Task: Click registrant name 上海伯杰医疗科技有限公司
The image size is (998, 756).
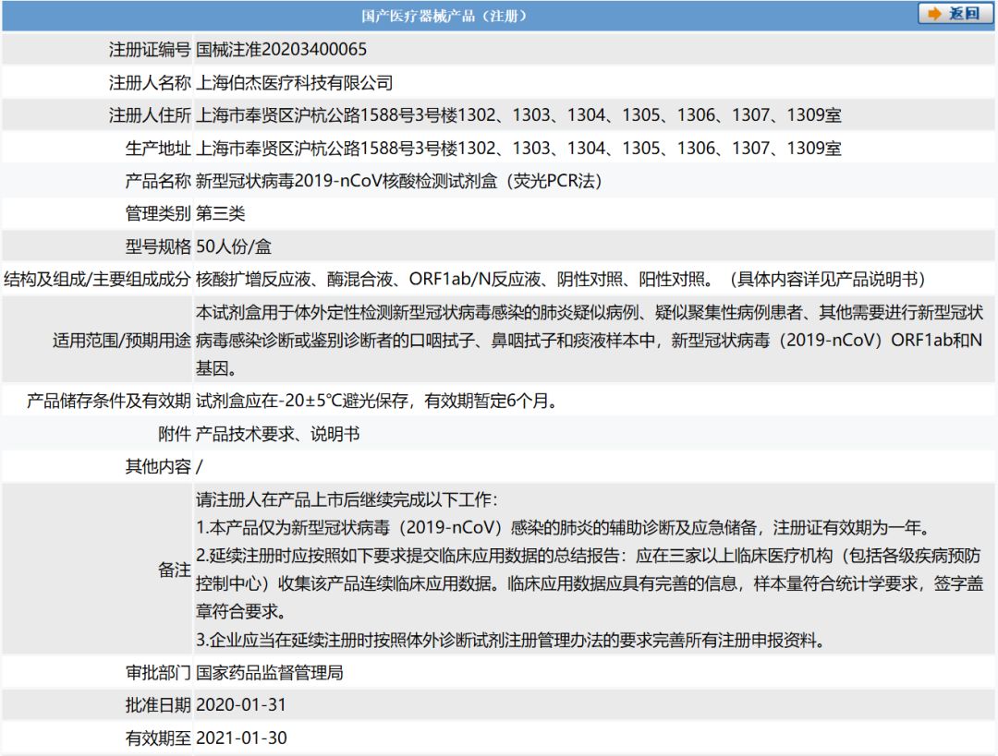Action: (x=294, y=83)
